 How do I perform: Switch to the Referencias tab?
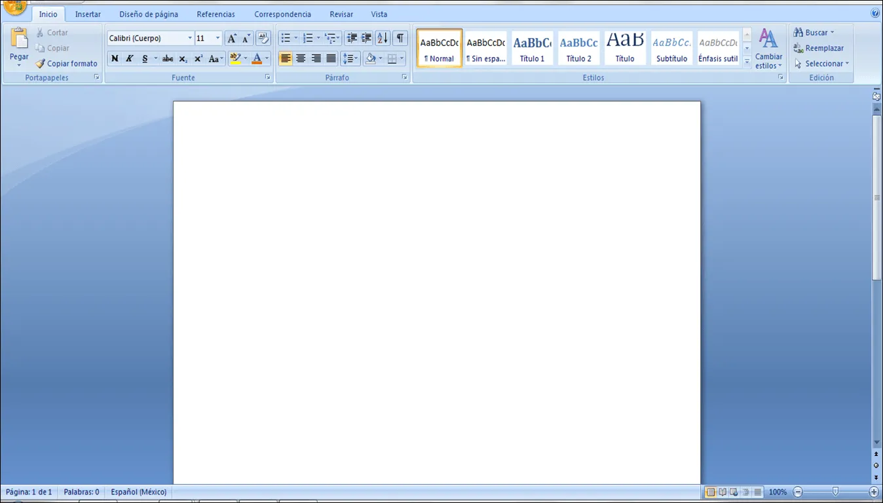click(x=216, y=14)
